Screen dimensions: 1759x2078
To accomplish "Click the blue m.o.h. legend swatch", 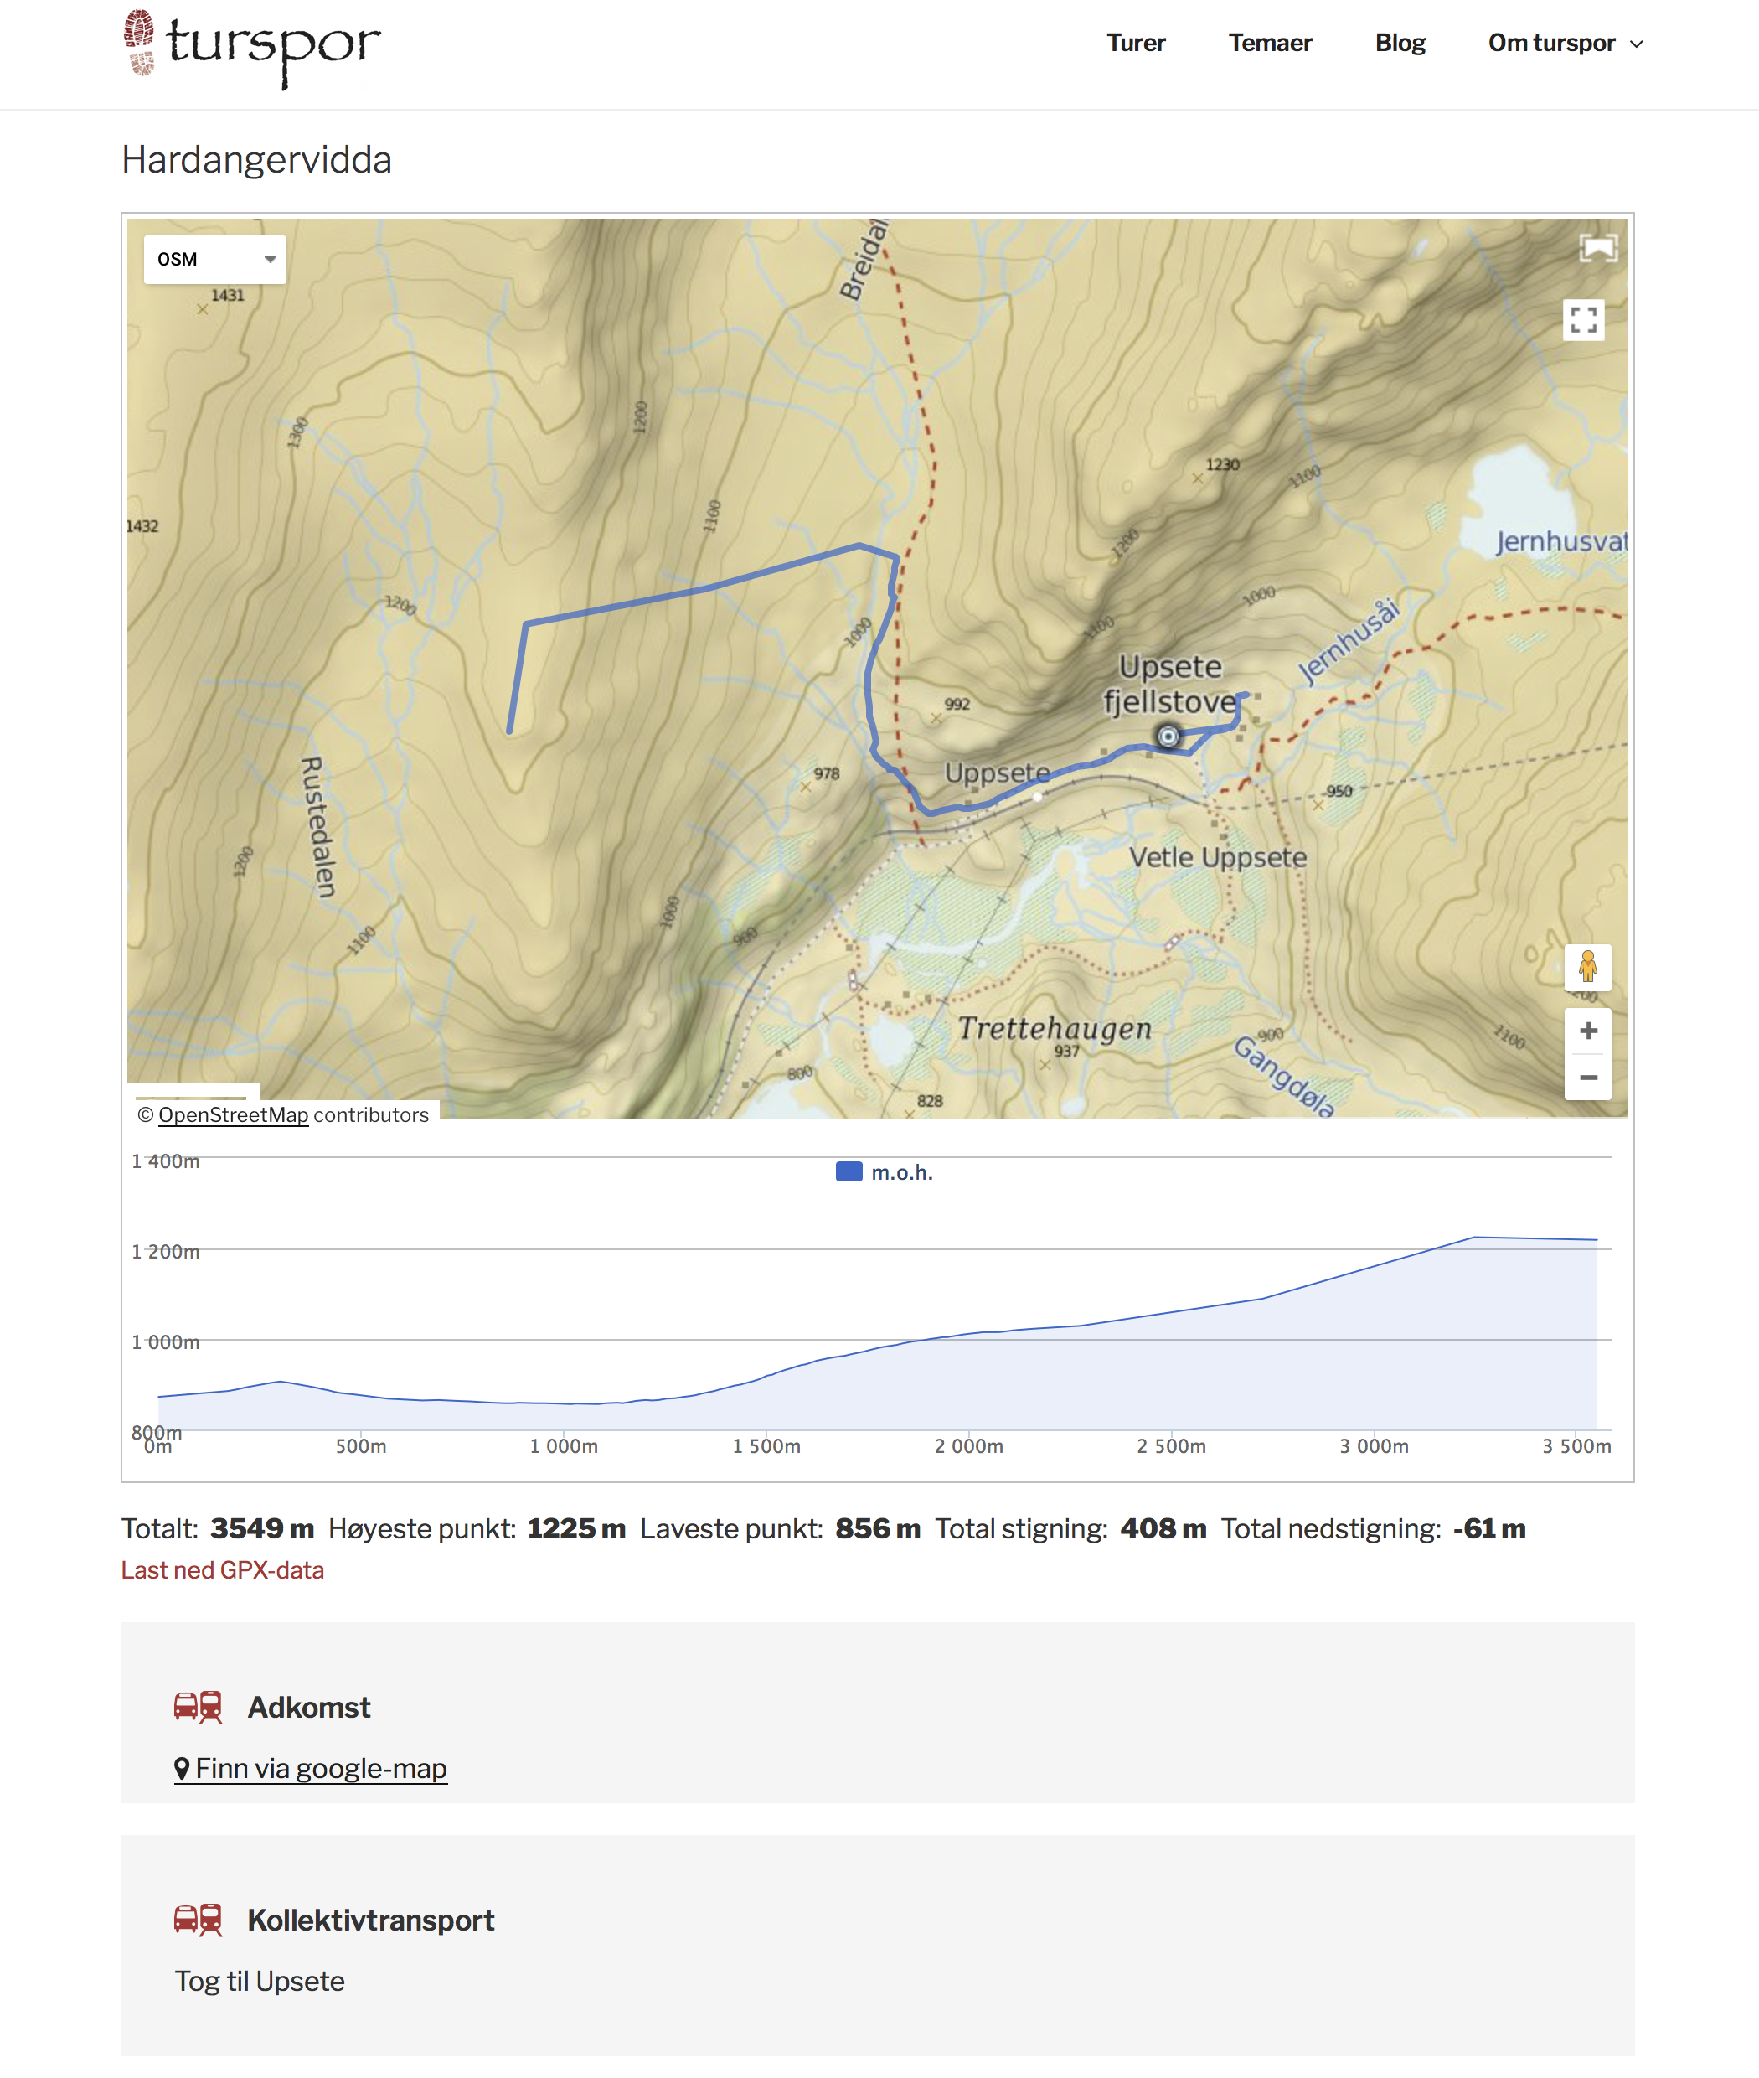I will [849, 1171].
